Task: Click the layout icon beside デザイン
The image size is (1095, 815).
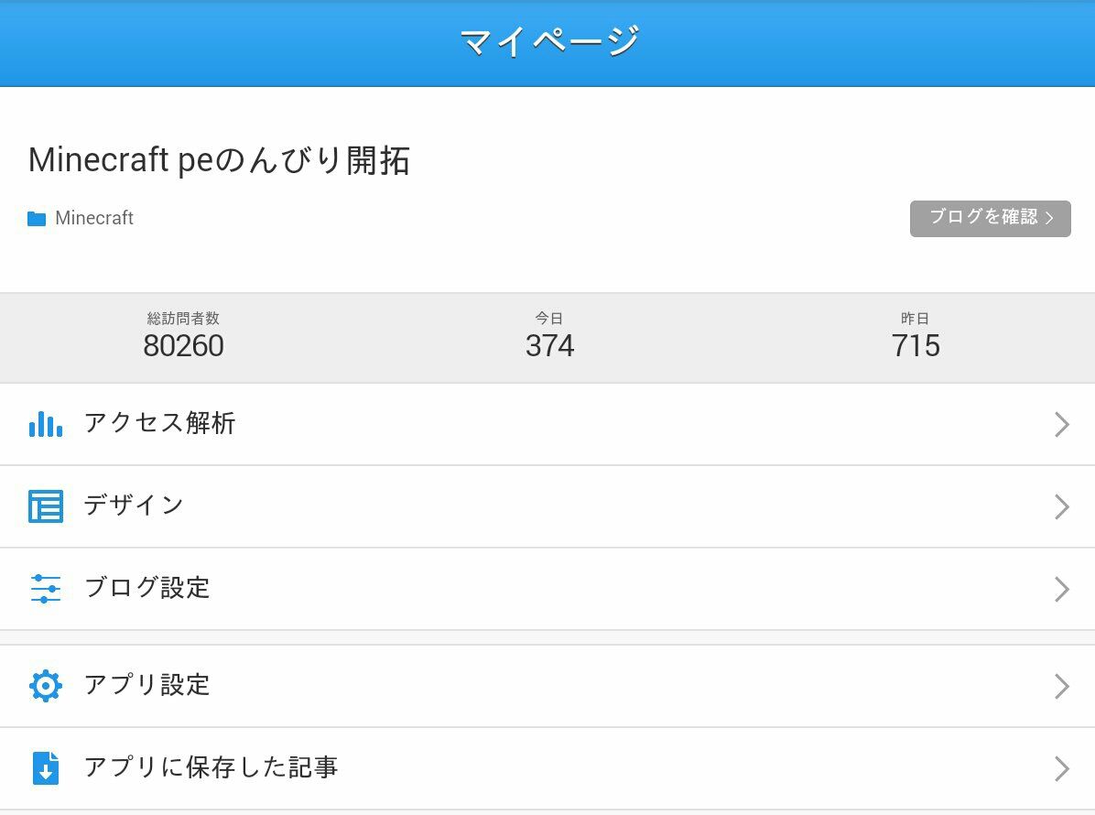Action: [46, 506]
